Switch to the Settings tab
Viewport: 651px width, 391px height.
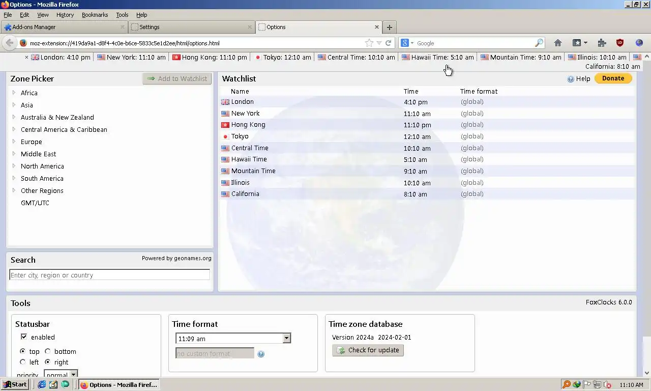[x=191, y=27]
